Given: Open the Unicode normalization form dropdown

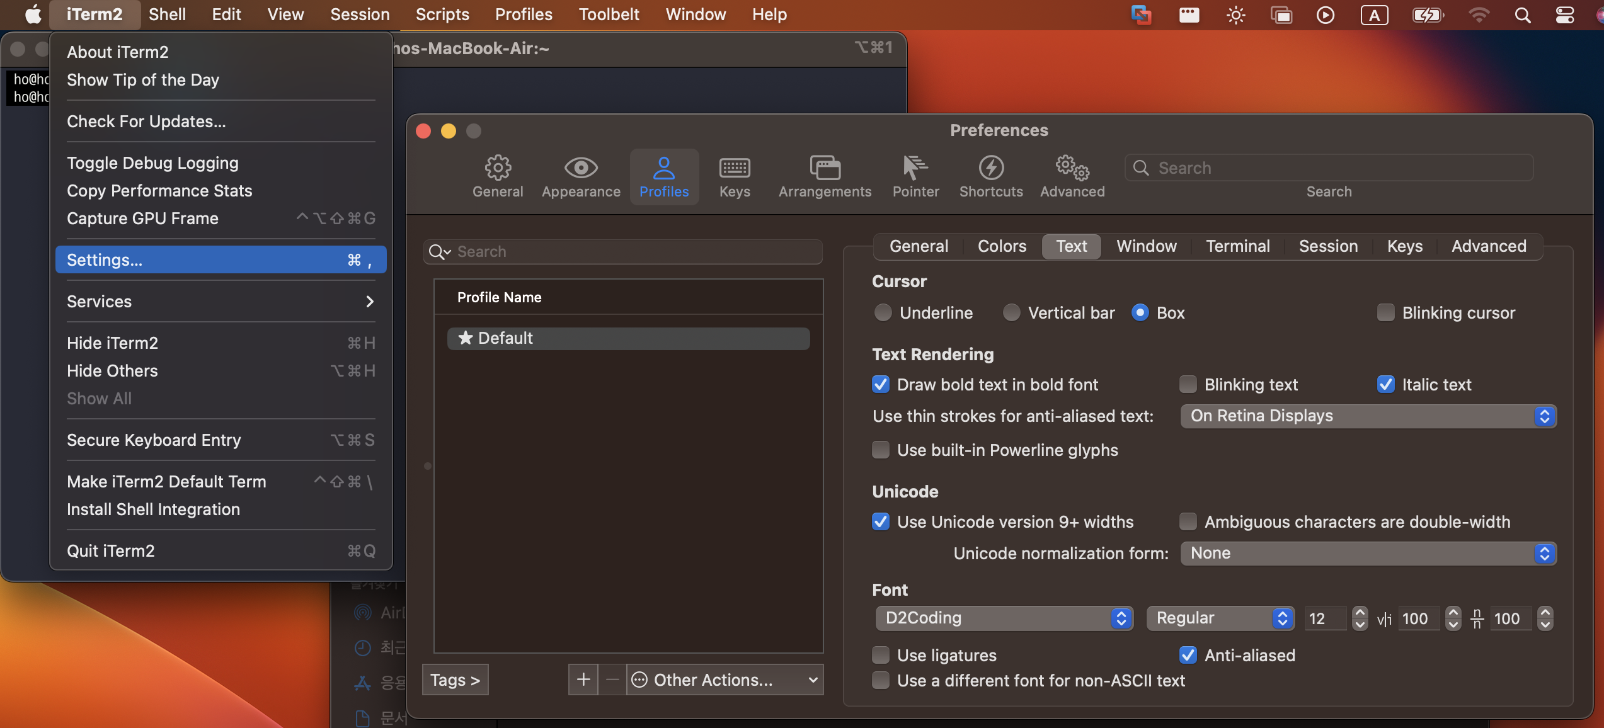Looking at the screenshot, I should pos(1368,553).
